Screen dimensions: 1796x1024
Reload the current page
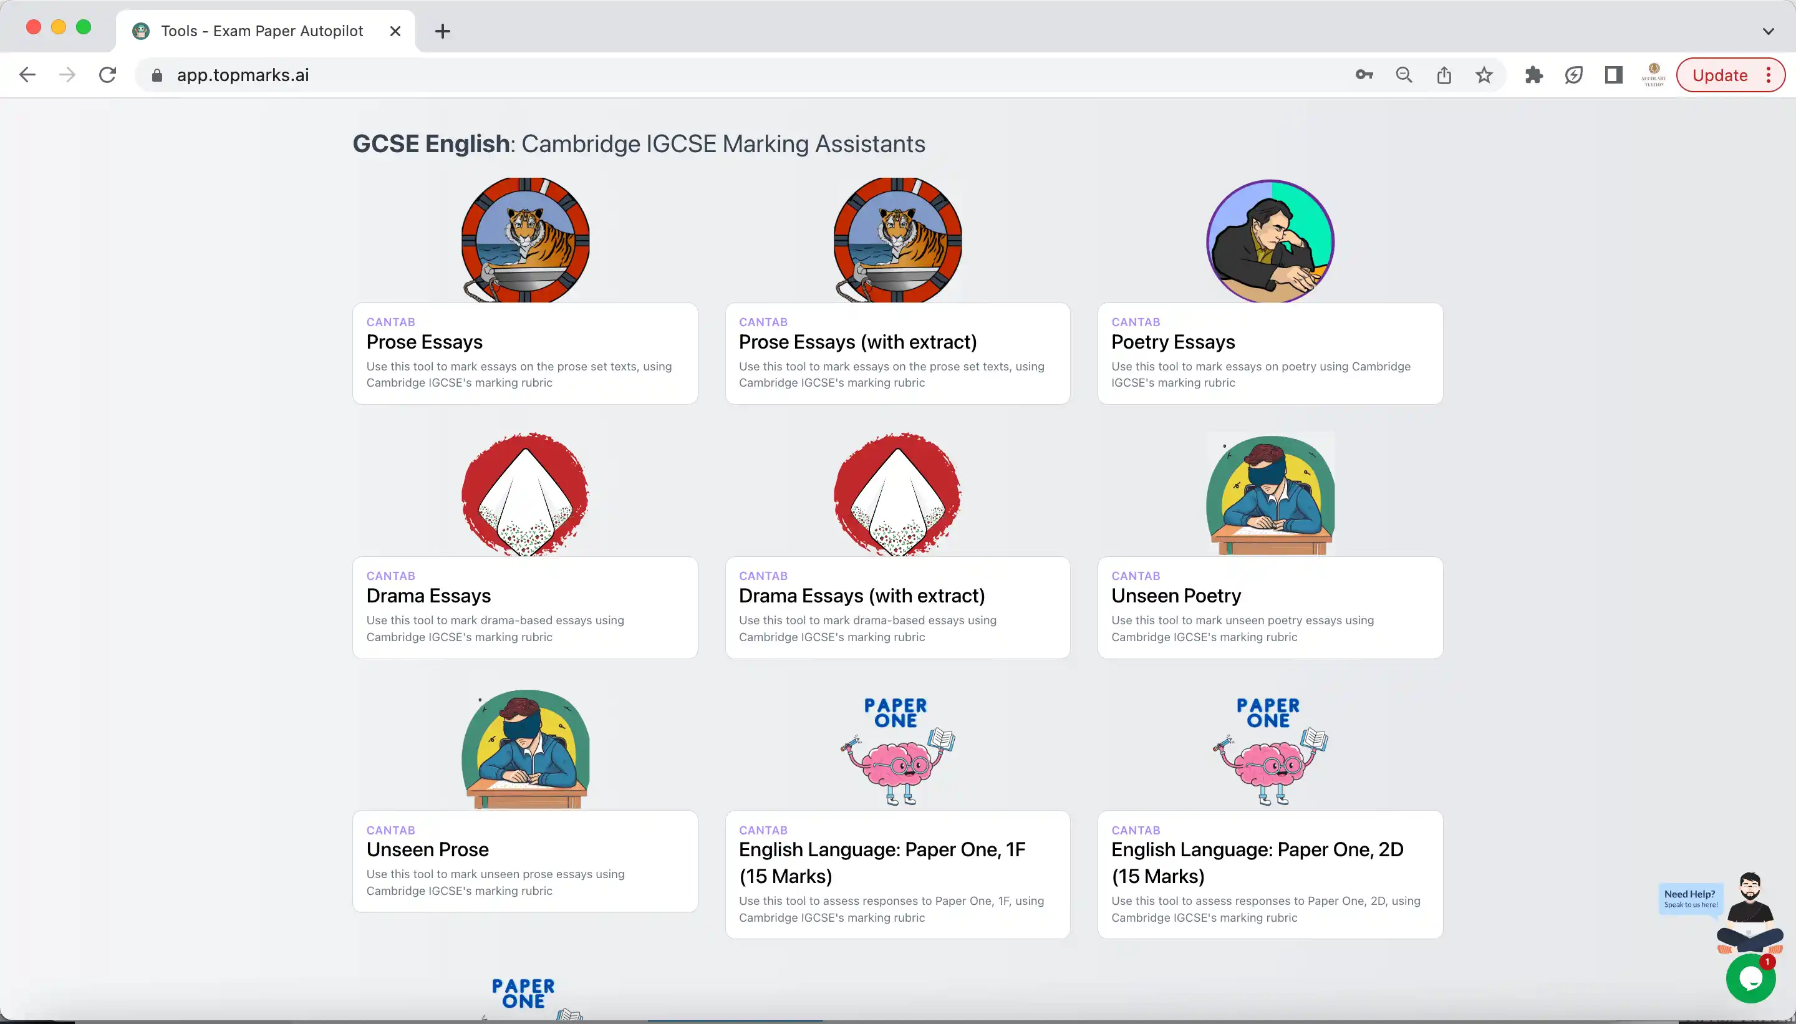pyautogui.click(x=107, y=75)
